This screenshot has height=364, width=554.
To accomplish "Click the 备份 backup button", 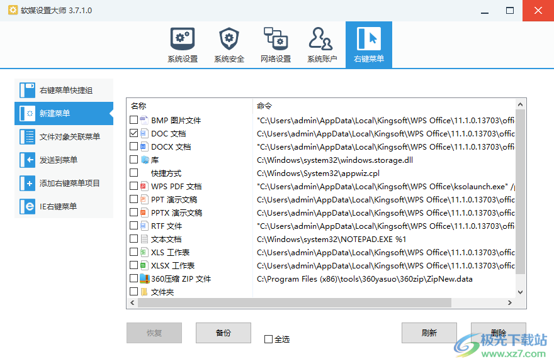I will (223, 333).
